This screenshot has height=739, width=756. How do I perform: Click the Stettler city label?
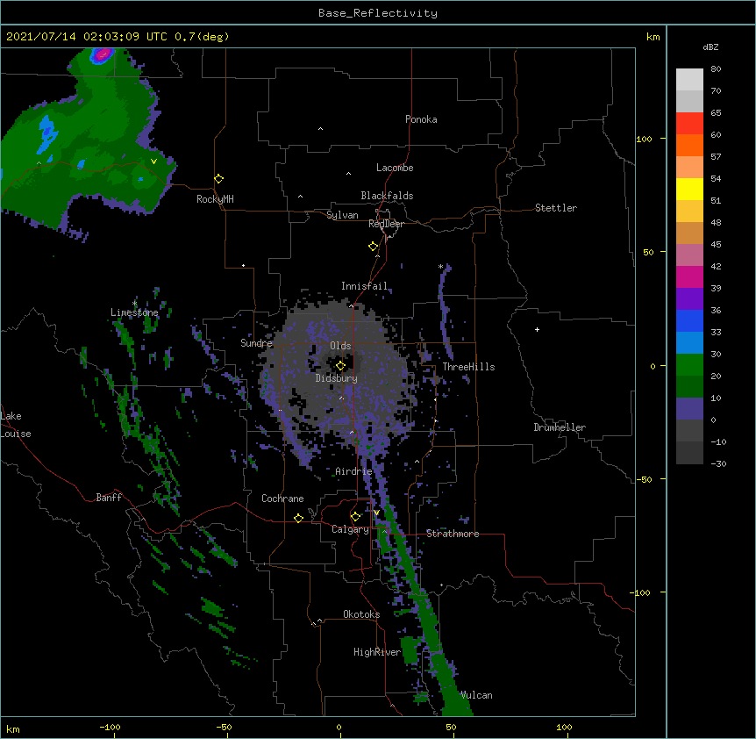pyautogui.click(x=555, y=208)
